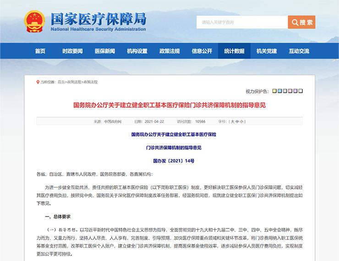Open the 机关党建 nav item
339x261 pixels.
267,51
